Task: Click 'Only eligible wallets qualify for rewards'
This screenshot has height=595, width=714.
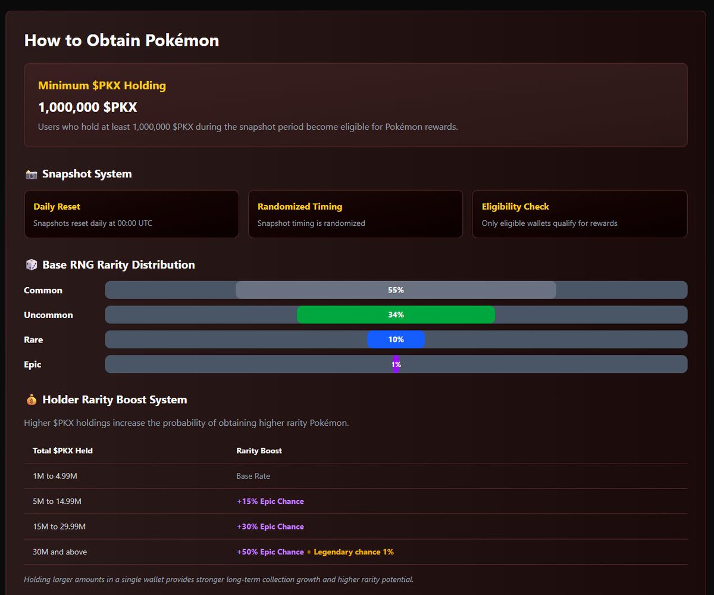Action: pyautogui.click(x=549, y=223)
